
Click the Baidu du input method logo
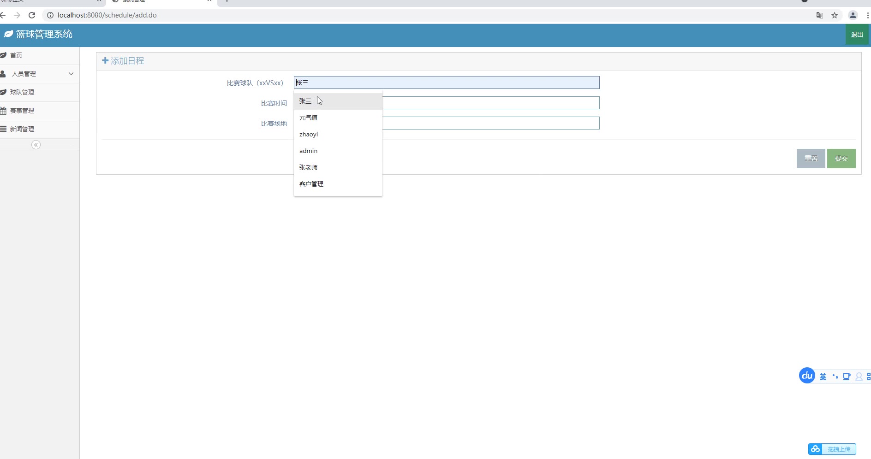click(x=807, y=376)
